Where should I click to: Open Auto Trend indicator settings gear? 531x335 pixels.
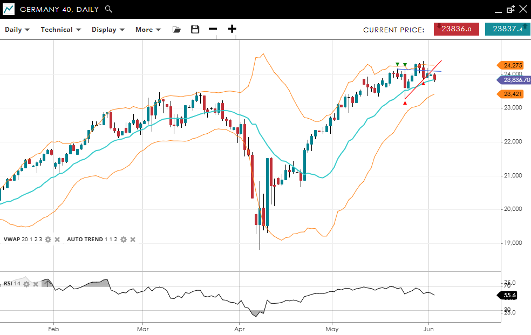123,240
